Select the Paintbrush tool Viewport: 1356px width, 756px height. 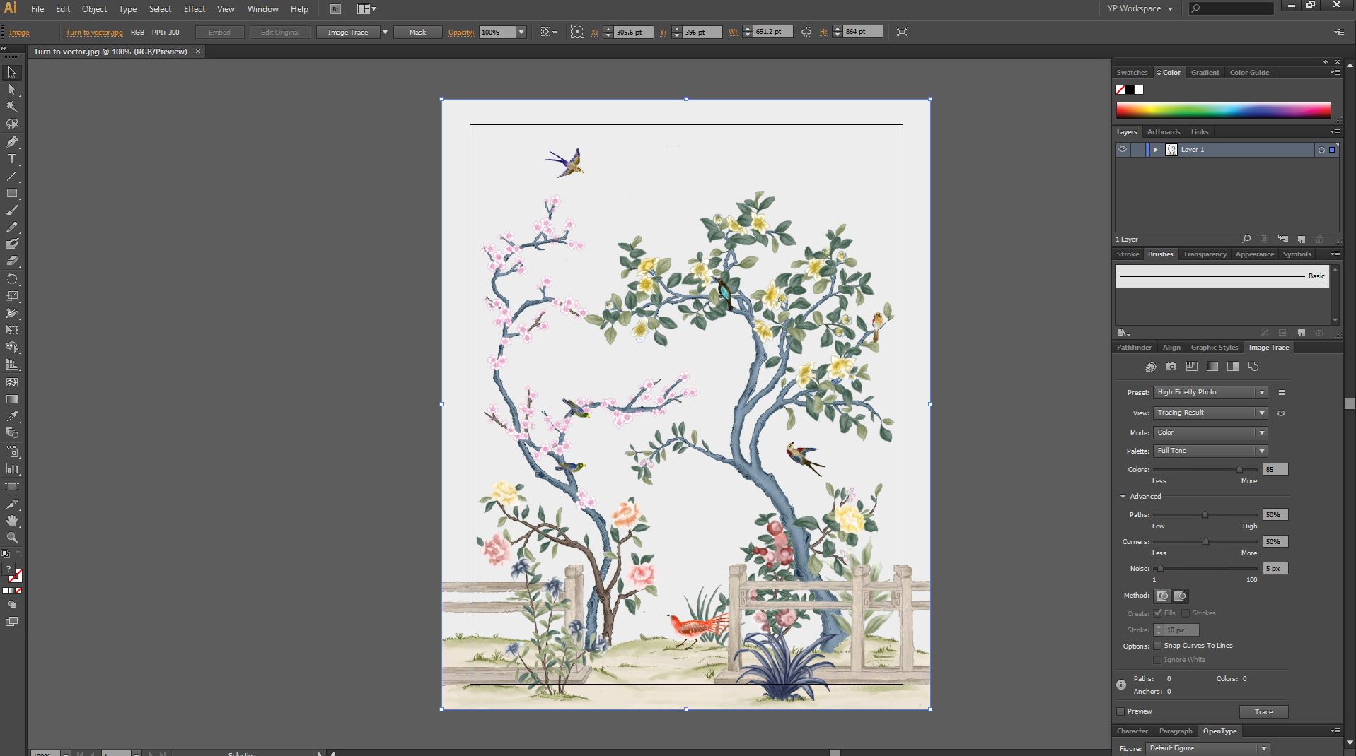[x=12, y=211]
